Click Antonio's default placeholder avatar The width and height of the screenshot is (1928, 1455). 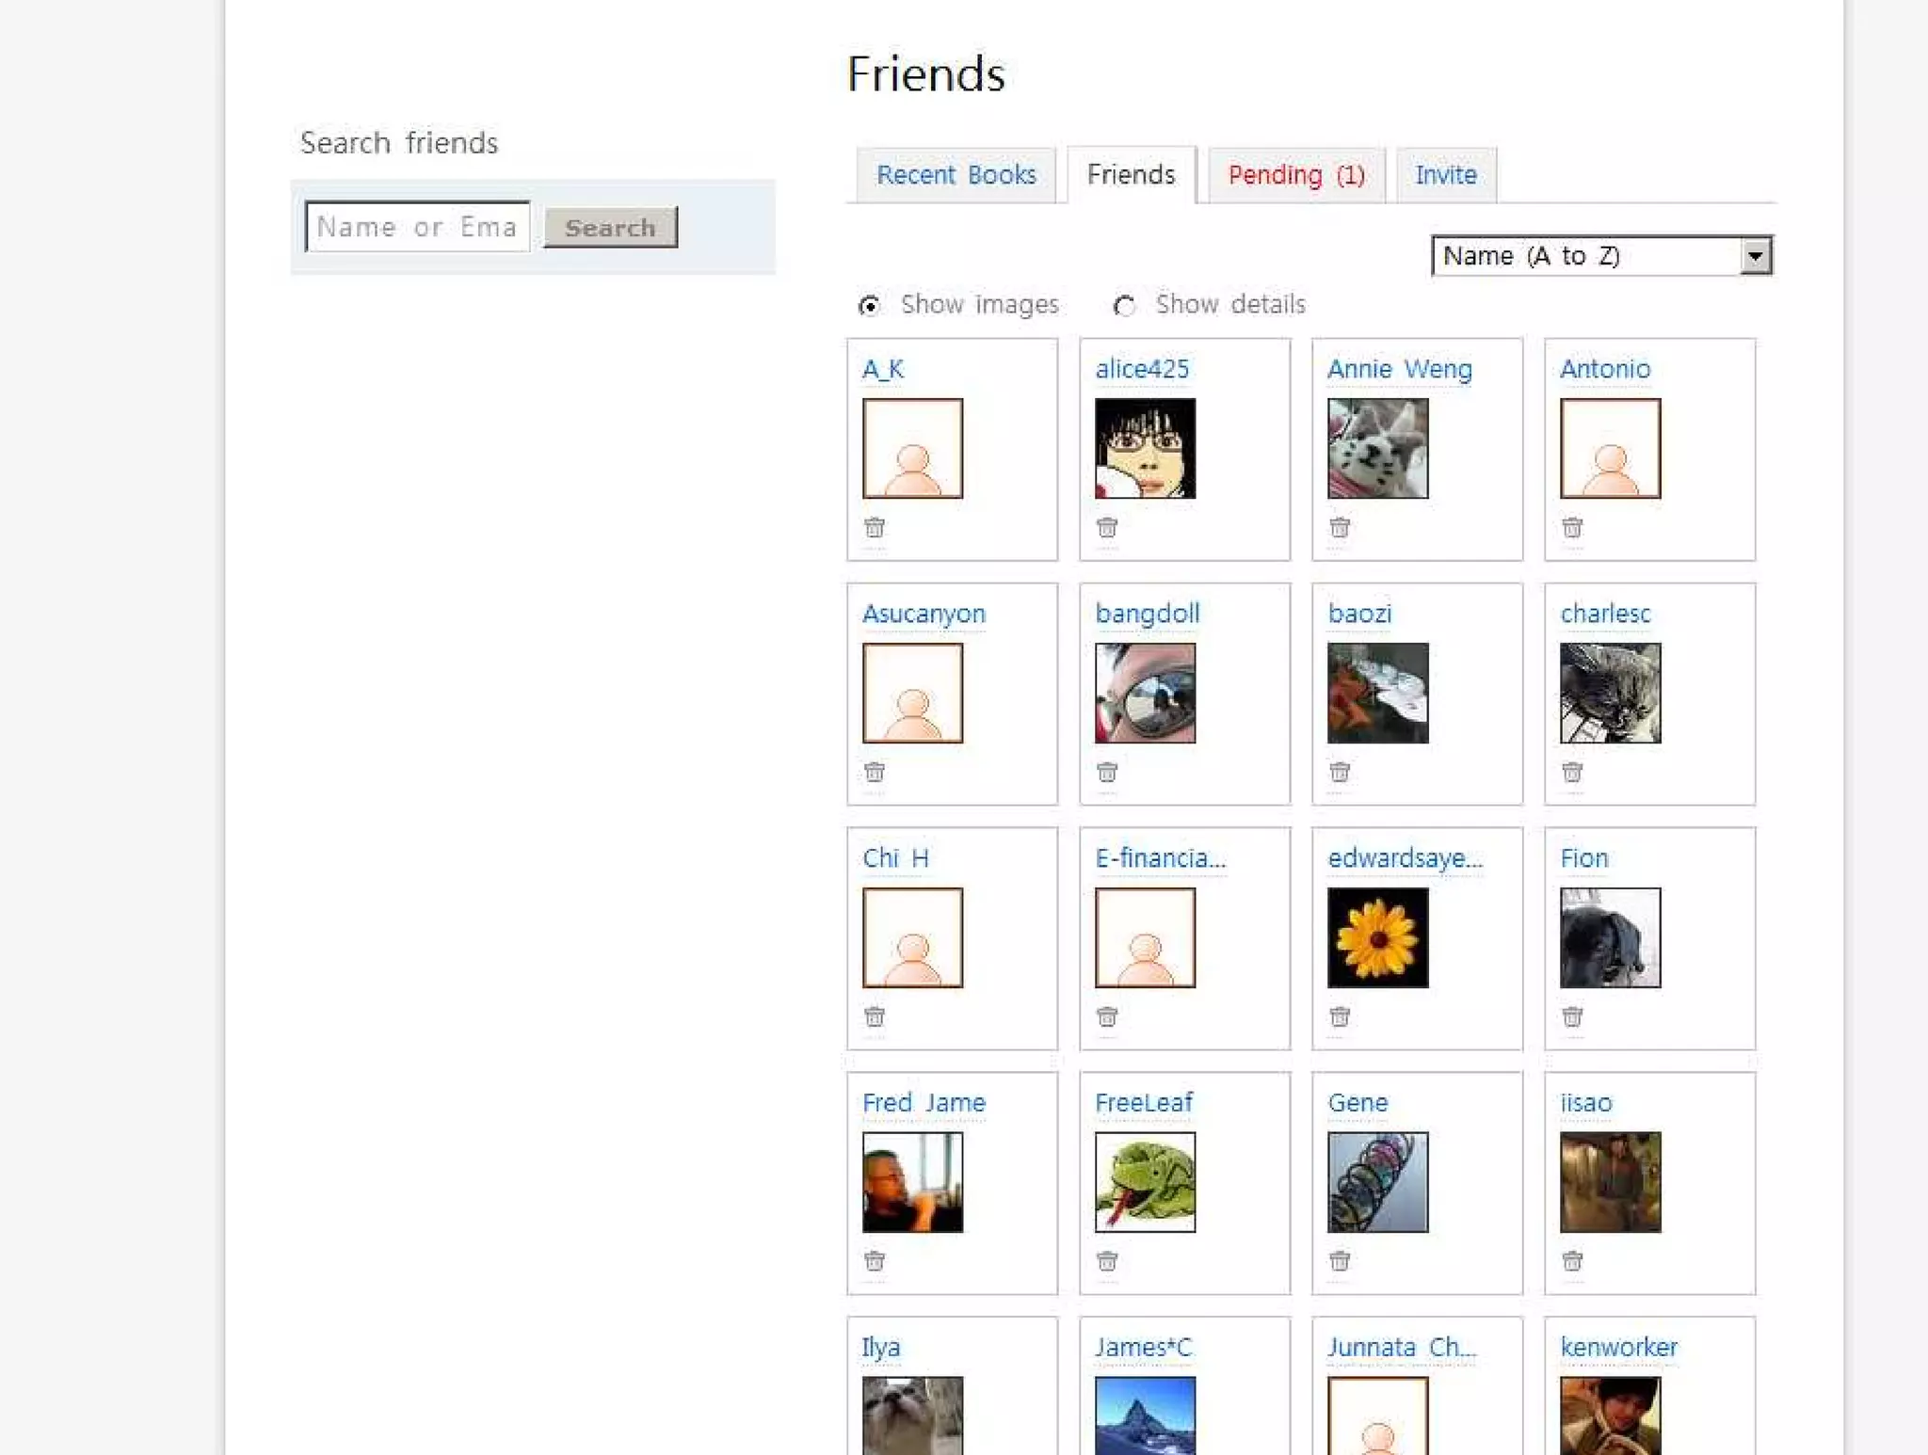point(1610,448)
